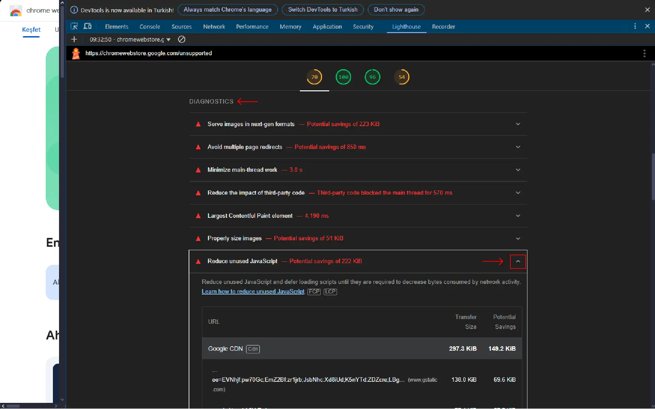This screenshot has width=655, height=409.
Task: Click Switch DevTools to Turkish button
Action: pos(323,10)
